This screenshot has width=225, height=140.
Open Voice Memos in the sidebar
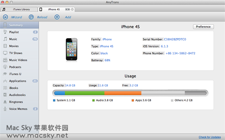click(x=19, y=109)
